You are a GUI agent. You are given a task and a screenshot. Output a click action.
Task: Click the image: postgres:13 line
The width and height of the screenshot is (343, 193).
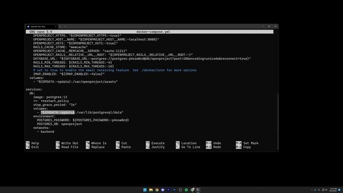(x=50, y=97)
